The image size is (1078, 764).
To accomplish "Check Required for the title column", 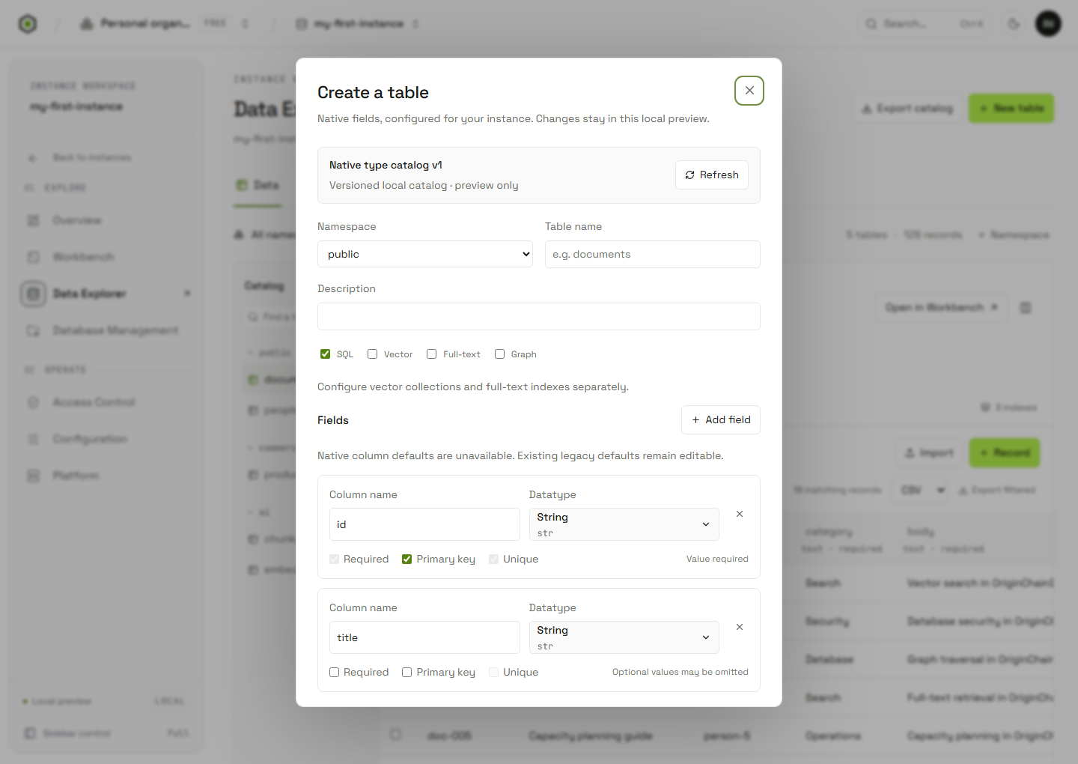I will click(335, 672).
